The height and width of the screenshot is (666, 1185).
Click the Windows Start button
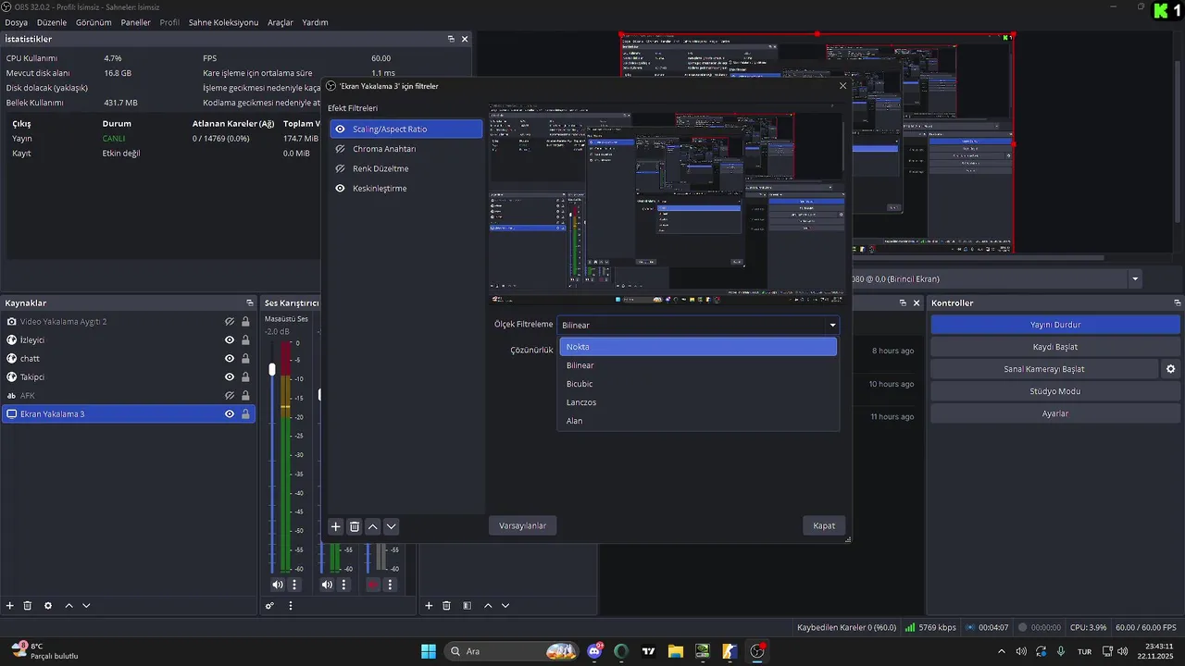tap(429, 651)
